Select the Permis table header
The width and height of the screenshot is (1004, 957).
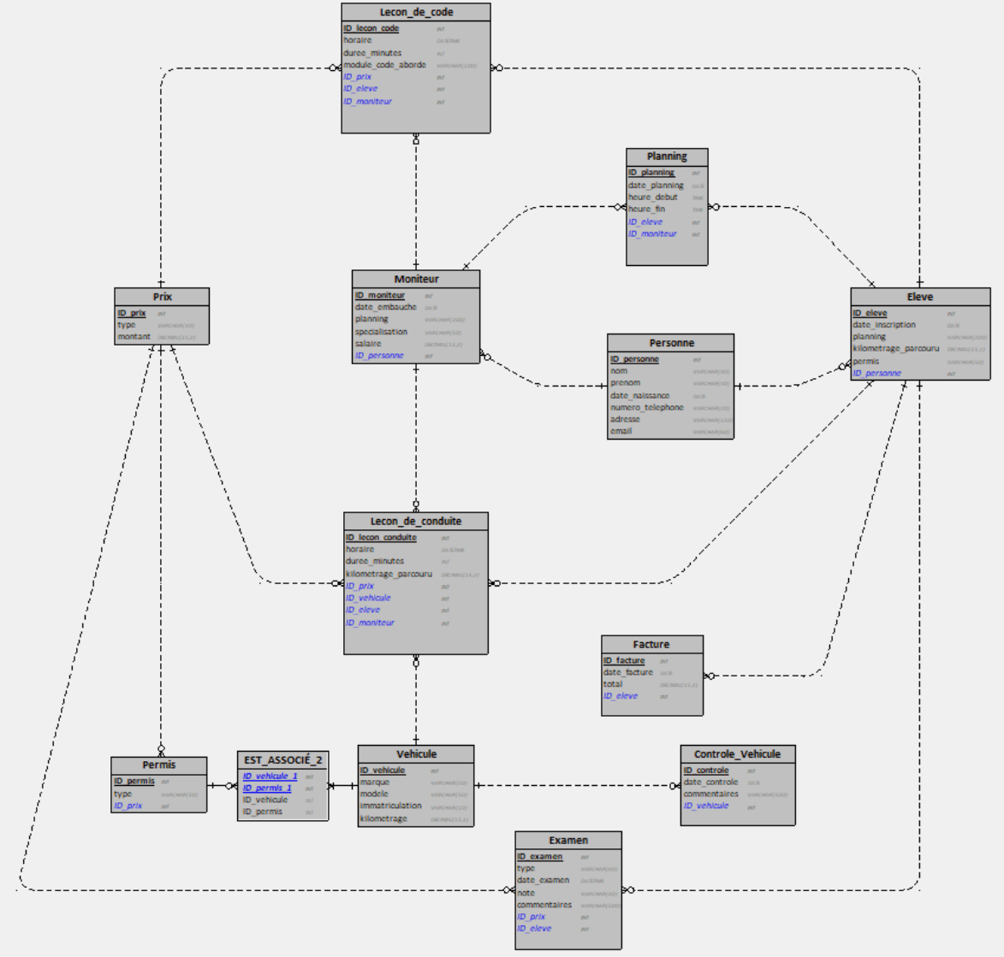(159, 765)
